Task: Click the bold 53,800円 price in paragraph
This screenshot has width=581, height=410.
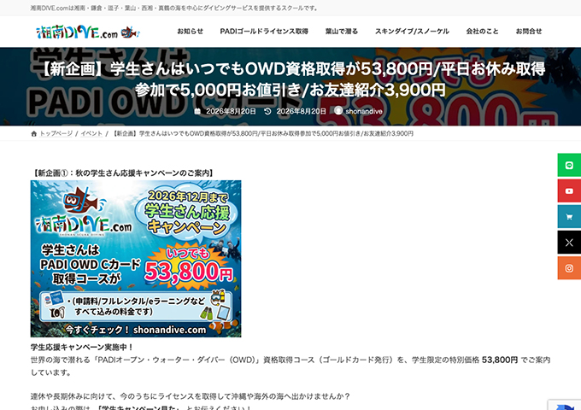Action: 500,360
